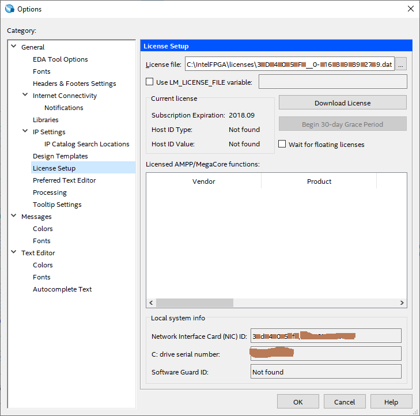
Task: Select the Processing page
Action: click(x=50, y=192)
